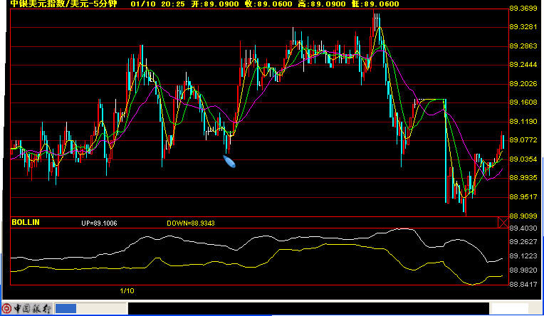Click the 89.0772 price axis label

click(x=523, y=140)
